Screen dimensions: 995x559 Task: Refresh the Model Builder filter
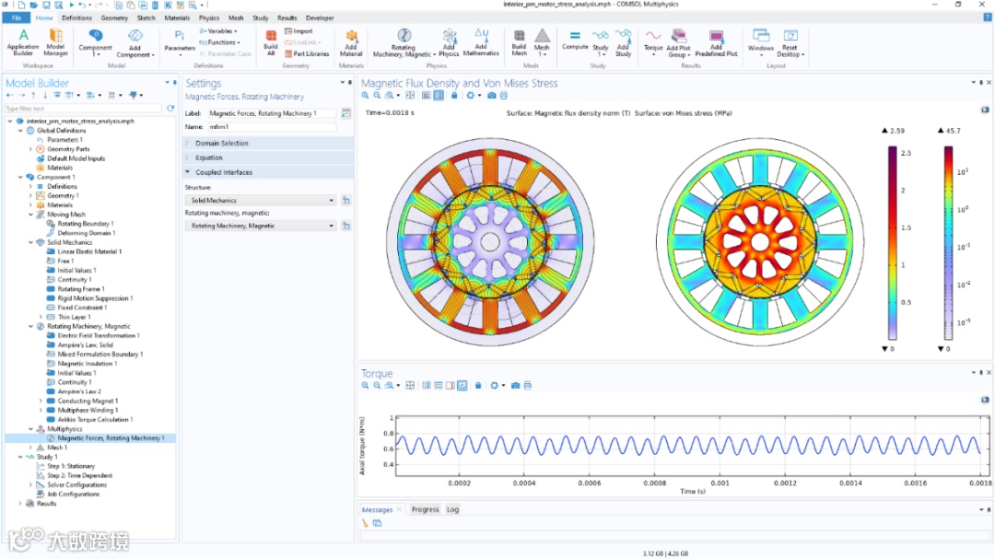(x=170, y=109)
